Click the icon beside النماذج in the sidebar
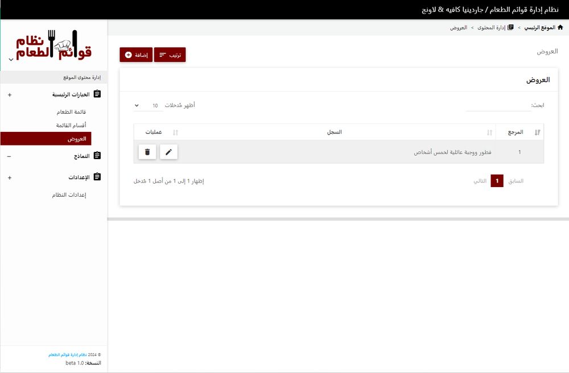This screenshot has width=569, height=373. pyautogui.click(x=97, y=155)
